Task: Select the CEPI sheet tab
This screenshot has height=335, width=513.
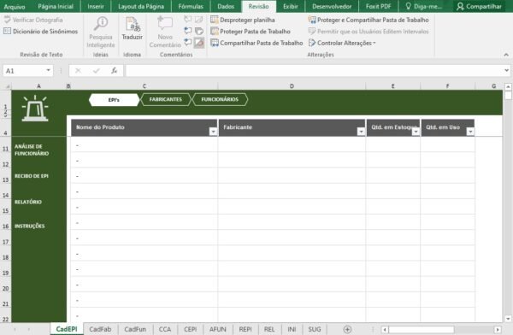Action: [x=191, y=329]
